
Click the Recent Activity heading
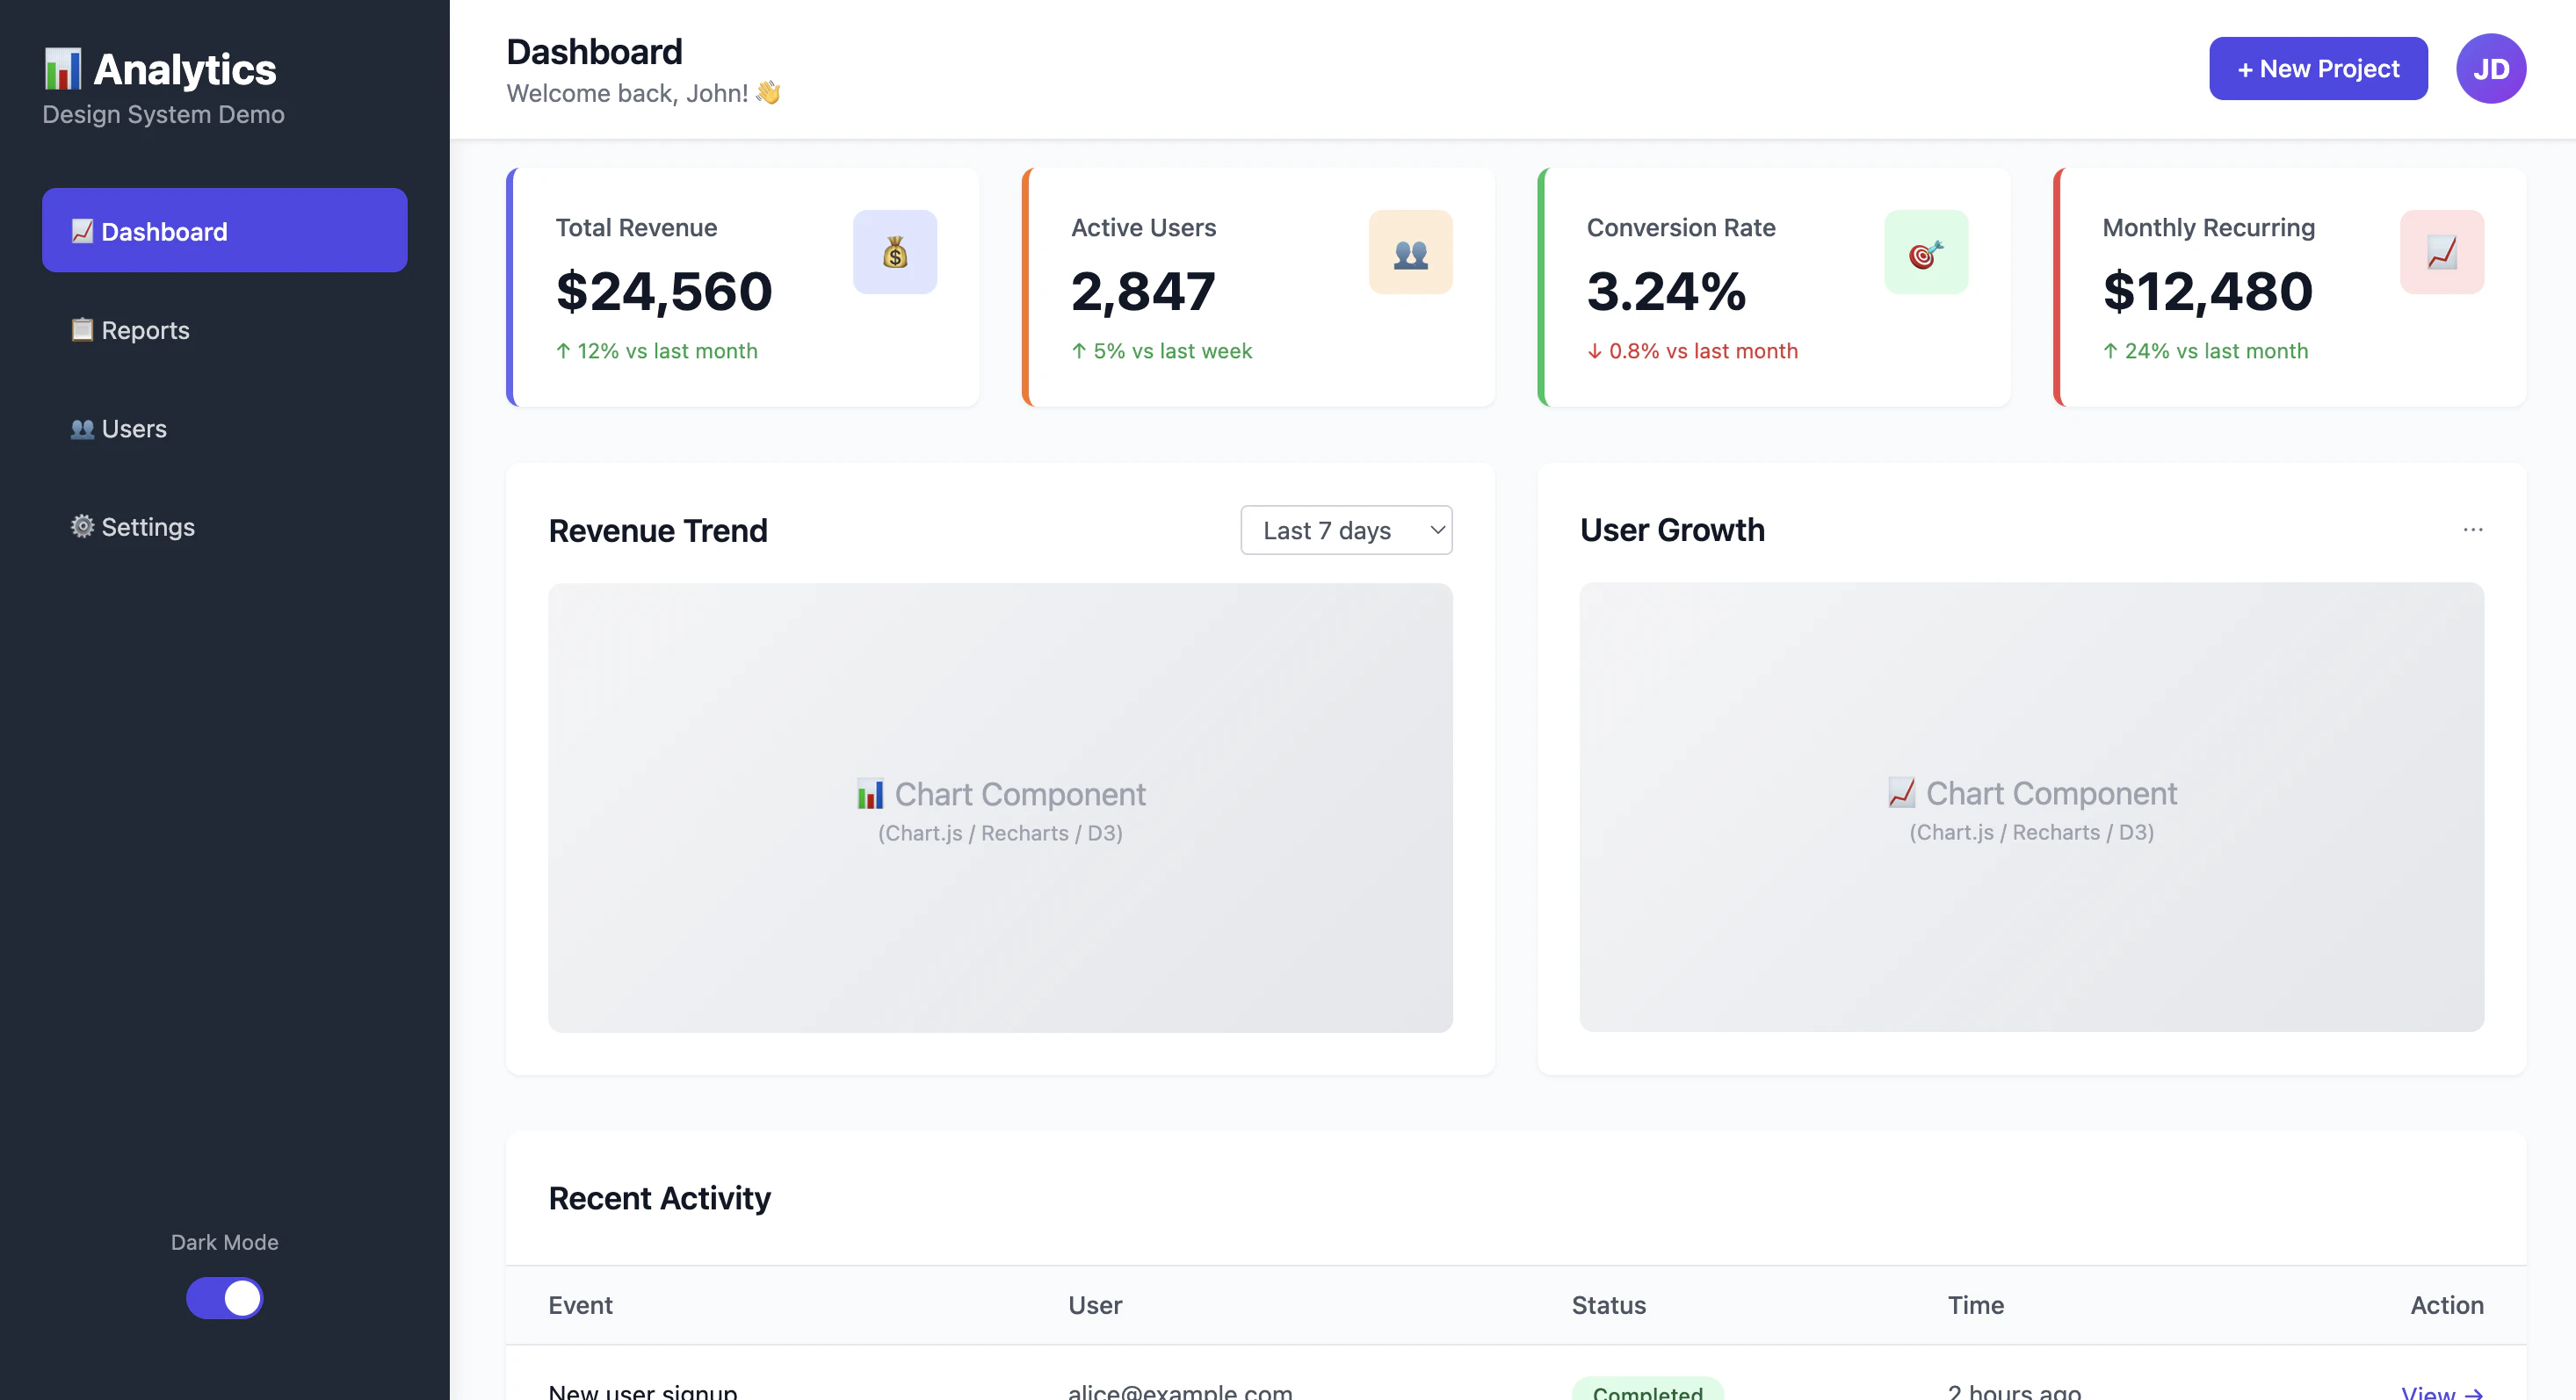pos(659,1198)
